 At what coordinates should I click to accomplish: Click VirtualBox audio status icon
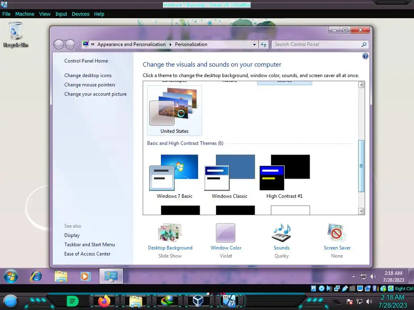point(329,288)
